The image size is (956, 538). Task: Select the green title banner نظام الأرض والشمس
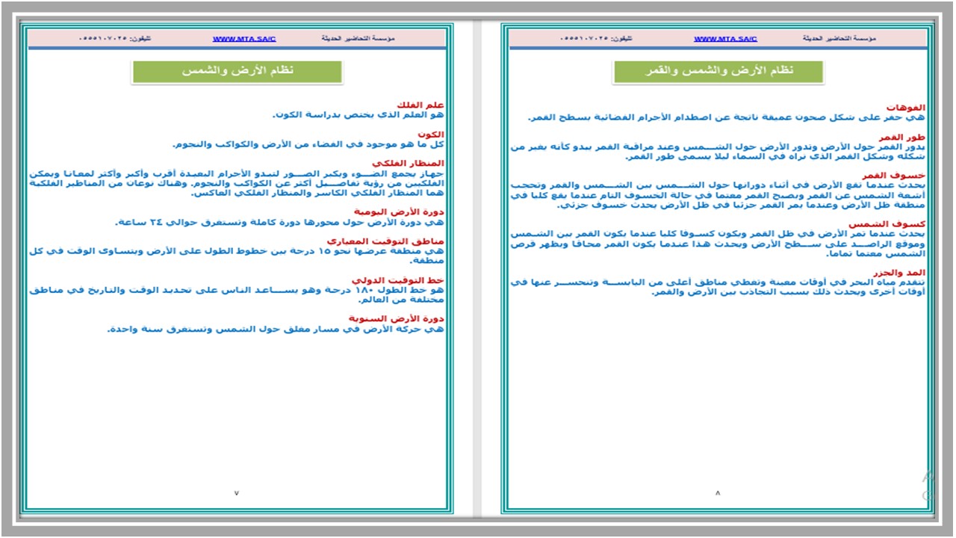[x=238, y=72]
